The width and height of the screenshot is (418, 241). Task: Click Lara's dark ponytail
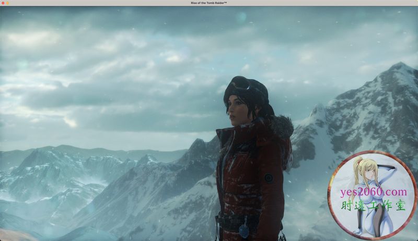tap(268, 110)
